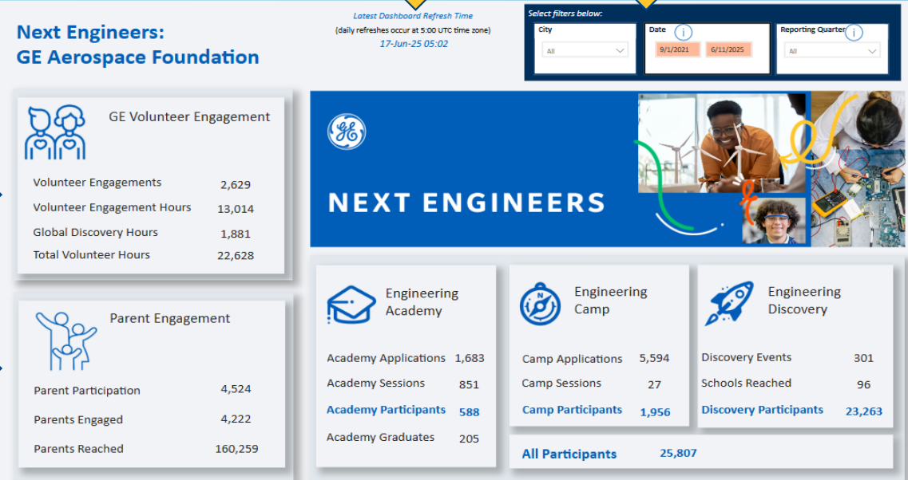Viewport: 908px width, 480px height.
Task: Click the Engineering Academy graduation cap icon
Action: [x=351, y=304]
